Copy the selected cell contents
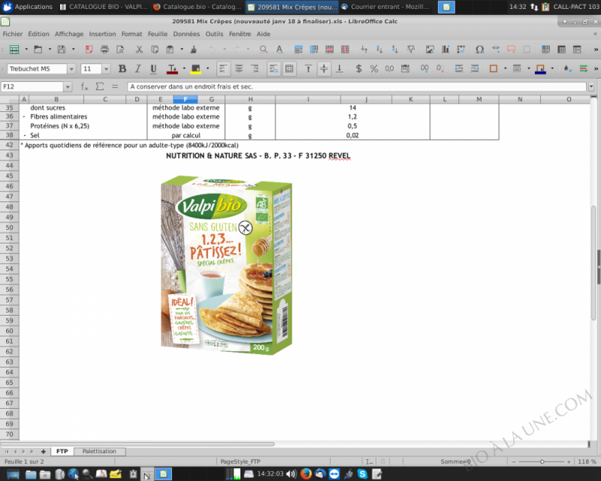 click(x=155, y=49)
